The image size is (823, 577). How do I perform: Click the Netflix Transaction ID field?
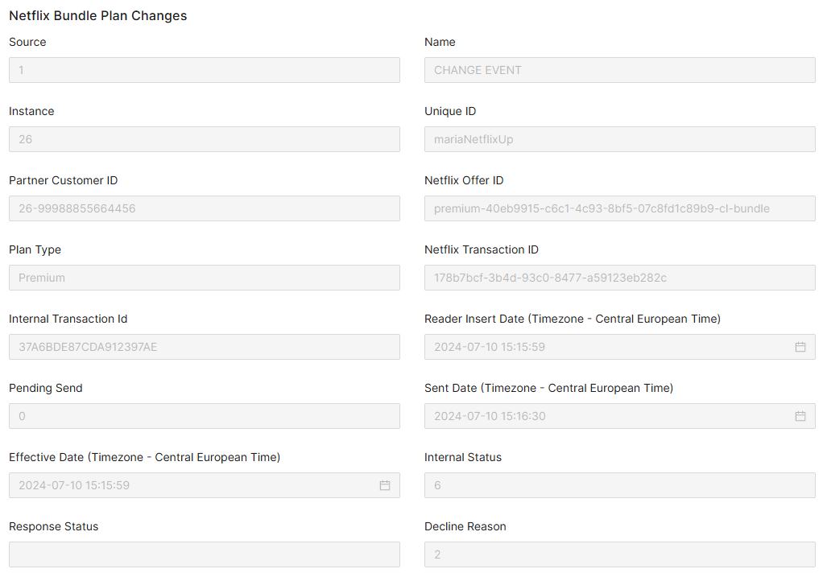(x=619, y=278)
